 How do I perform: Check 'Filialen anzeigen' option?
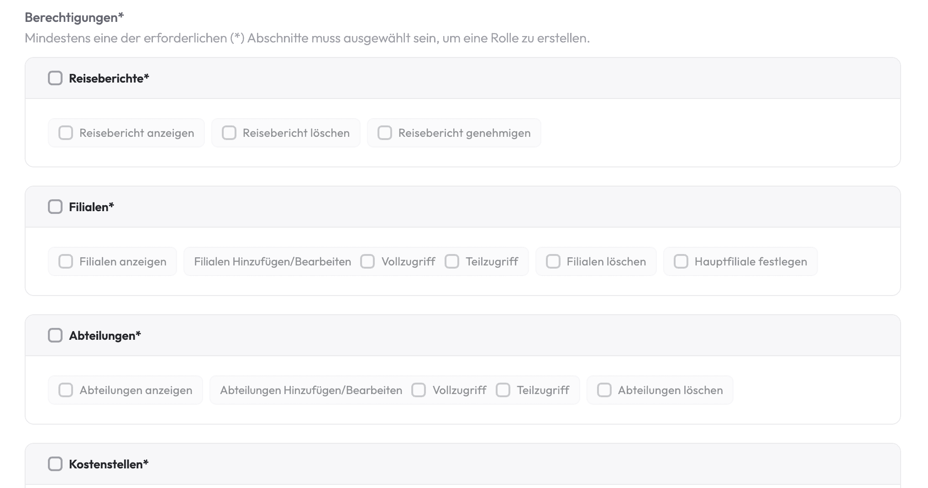[66, 261]
